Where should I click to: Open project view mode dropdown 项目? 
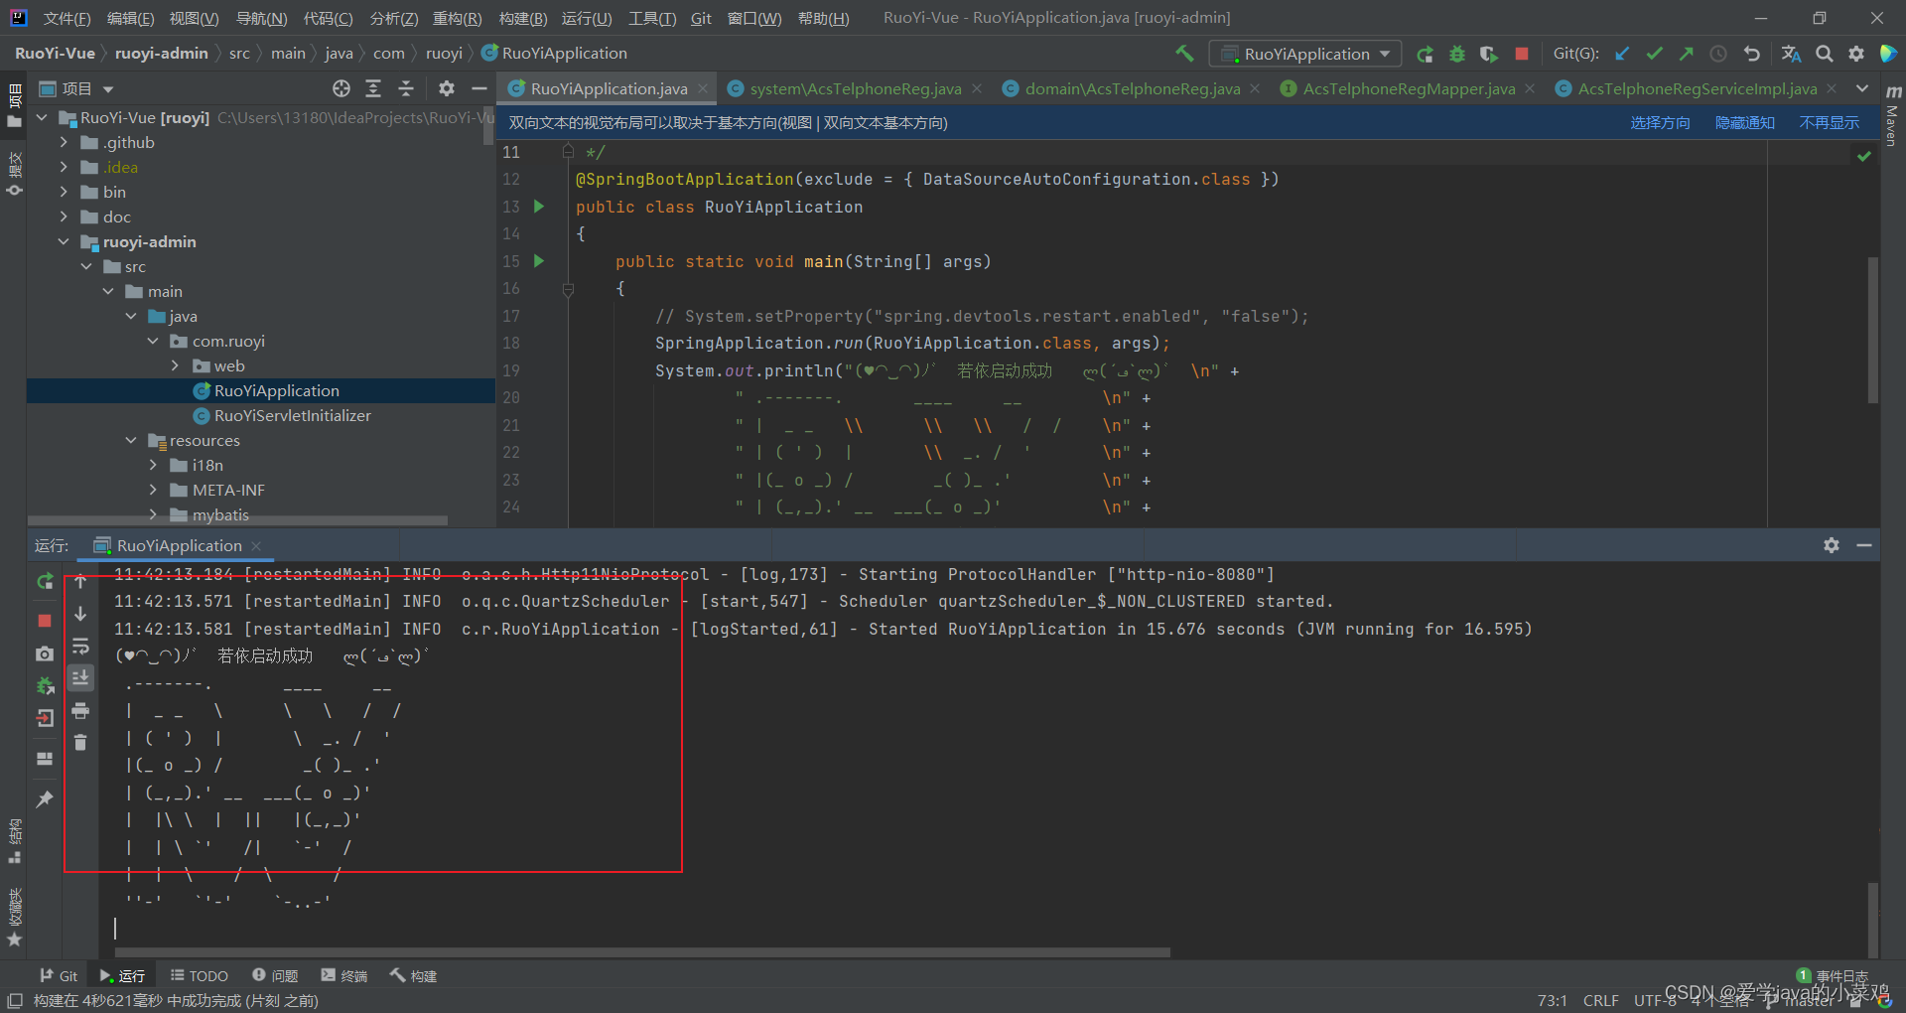tap(77, 88)
